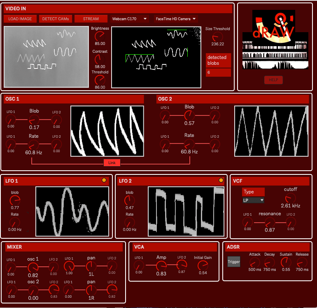Click the ADSR Attack knob
The height and width of the screenshot is (308, 317).
[254, 263]
